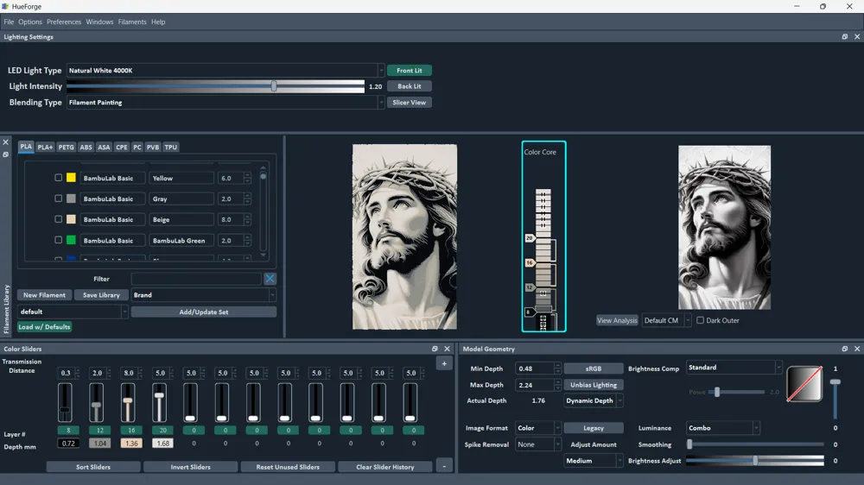Add a color slider with plus button
The width and height of the screenshot is (864, 485).
point(444,363)
